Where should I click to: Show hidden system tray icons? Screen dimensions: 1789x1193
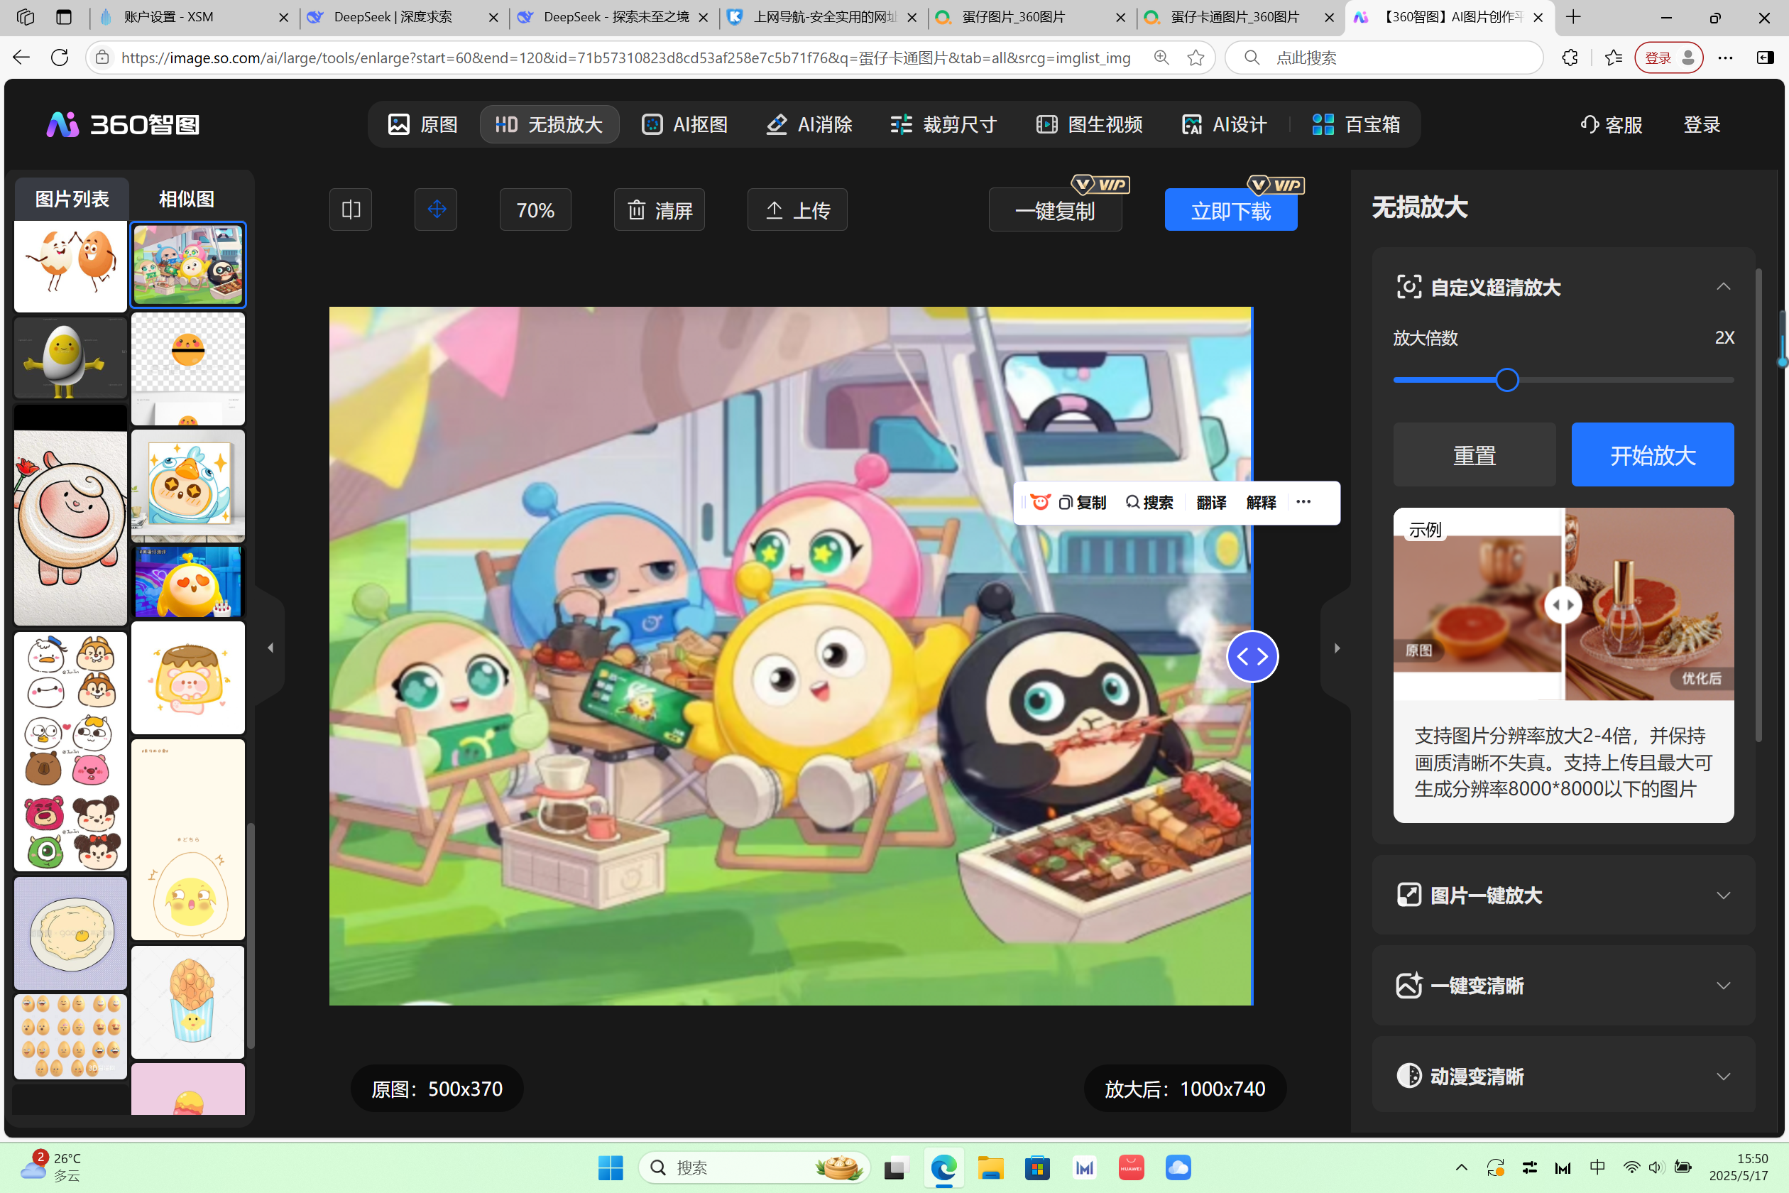click(x=1461, y=1167)
